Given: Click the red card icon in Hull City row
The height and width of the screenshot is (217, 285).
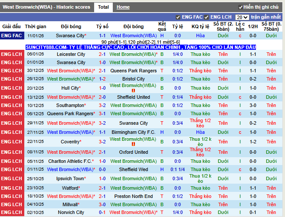Looking at the screenshot, I should tap(133, 91).
